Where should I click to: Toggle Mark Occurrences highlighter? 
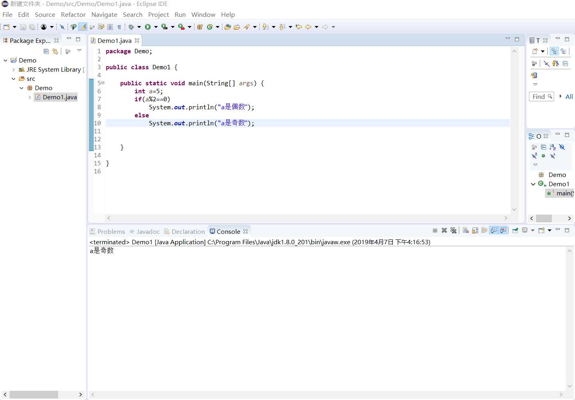point(82,27)
